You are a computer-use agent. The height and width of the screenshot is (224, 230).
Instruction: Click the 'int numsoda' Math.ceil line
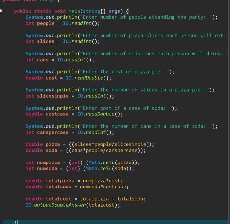pos(80,169)
